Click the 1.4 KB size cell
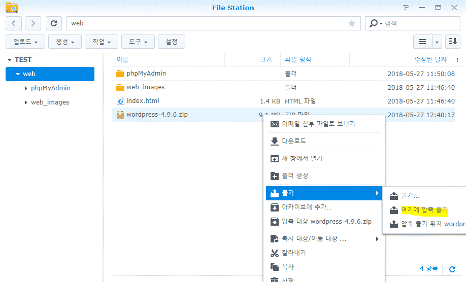The height and width of the screenshot is (282, 466). coord(270,101)
